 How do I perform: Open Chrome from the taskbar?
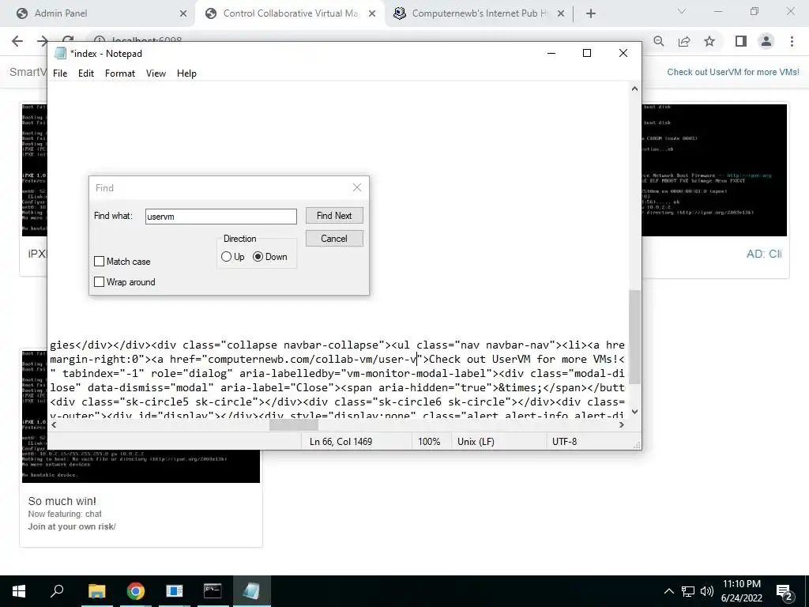coord(136,591)
